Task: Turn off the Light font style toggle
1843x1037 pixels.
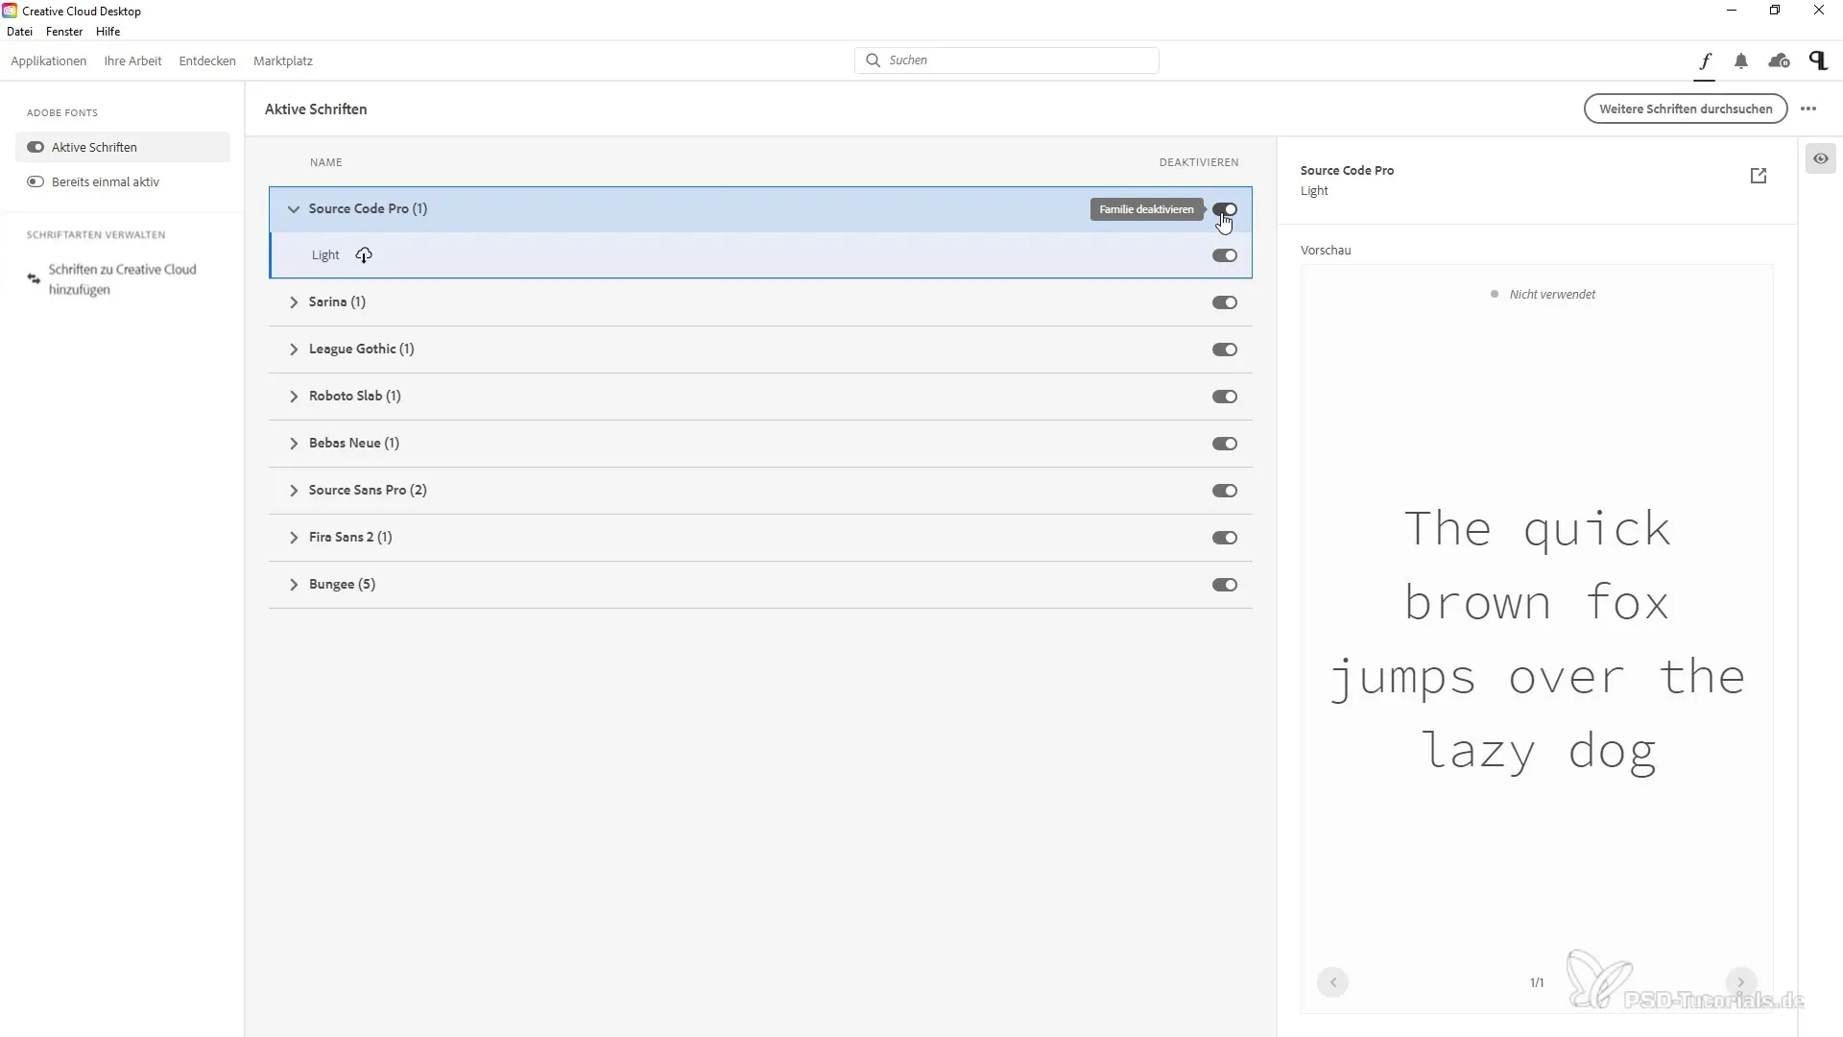Action: point(1225,255)
